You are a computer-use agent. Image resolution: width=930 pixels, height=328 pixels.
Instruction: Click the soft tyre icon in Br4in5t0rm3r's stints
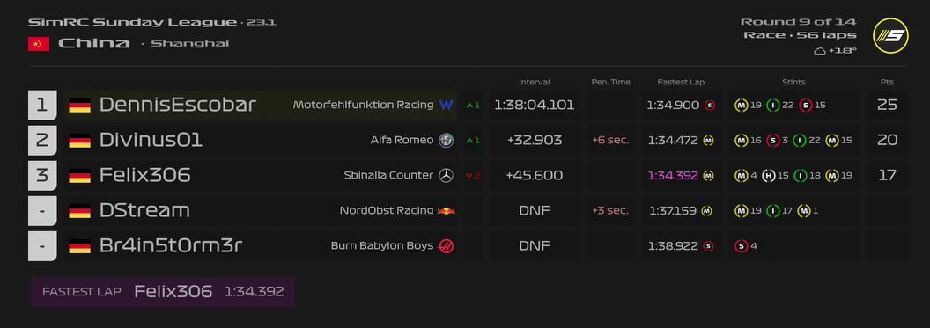pyautogui.click(x=741, y=245)
